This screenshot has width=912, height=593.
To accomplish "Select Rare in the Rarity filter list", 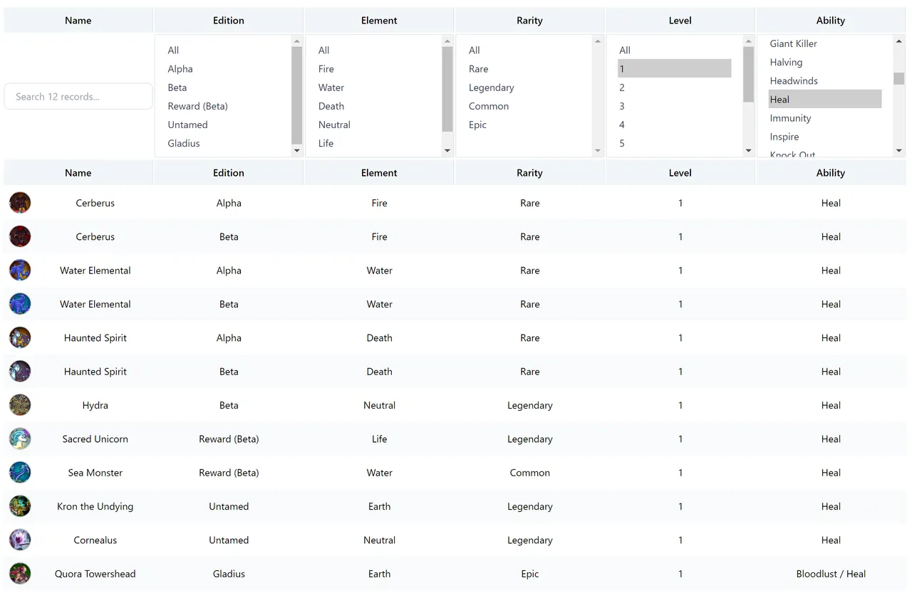I will tap(525, 69).
